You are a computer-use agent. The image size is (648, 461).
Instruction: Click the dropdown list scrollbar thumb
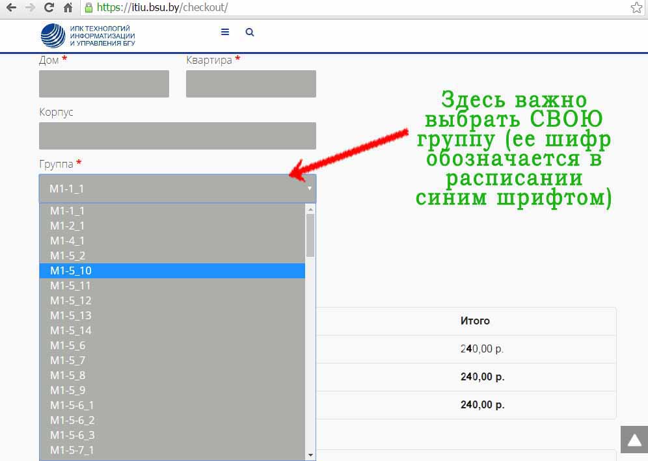pos(310,235)
